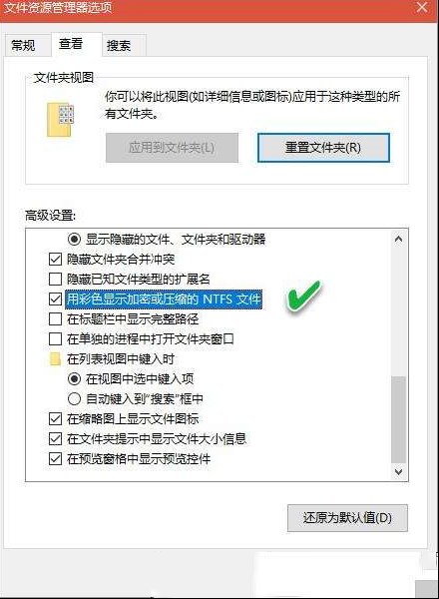Uncheck 用彩色显示加密或压缩的 NTFS 文件
The height and width of the screenshot is (599, 439).
(55, 299)
